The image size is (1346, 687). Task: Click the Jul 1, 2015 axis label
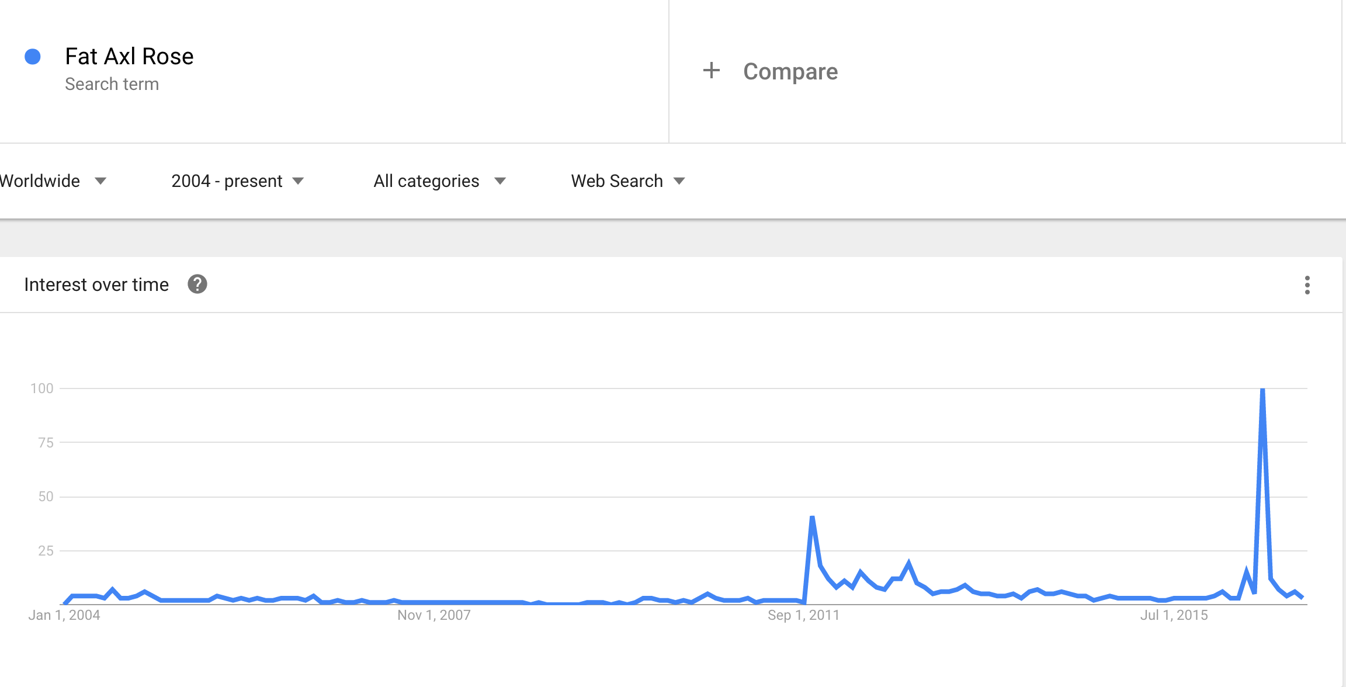(1174, 615)
